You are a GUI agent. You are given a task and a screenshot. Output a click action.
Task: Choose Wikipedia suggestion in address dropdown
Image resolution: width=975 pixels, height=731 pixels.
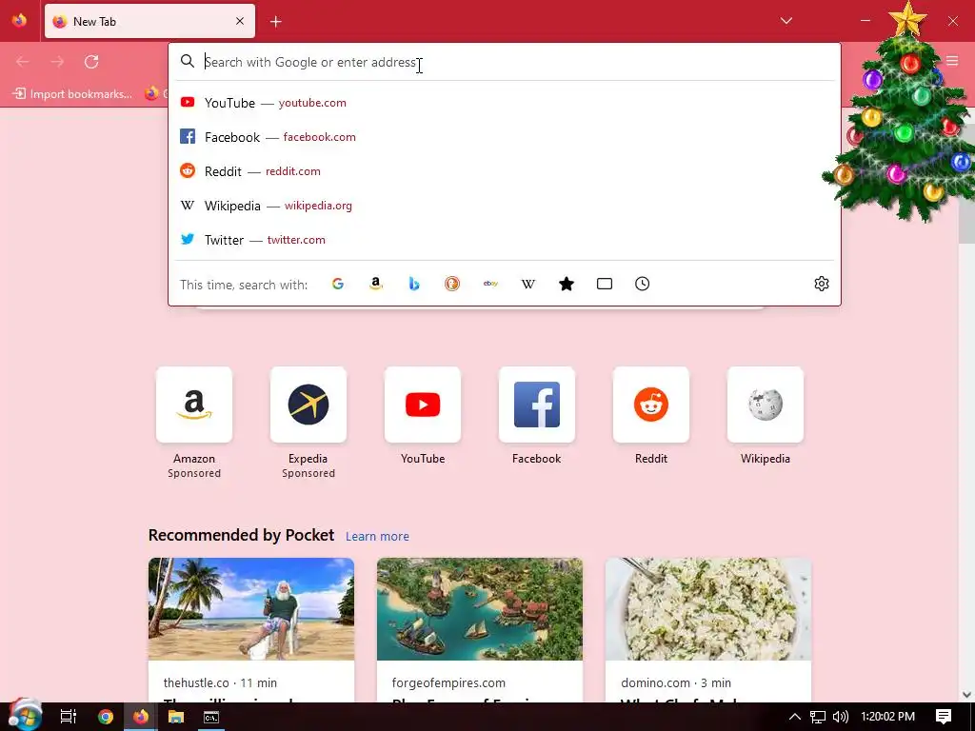(x=505, y=206)
